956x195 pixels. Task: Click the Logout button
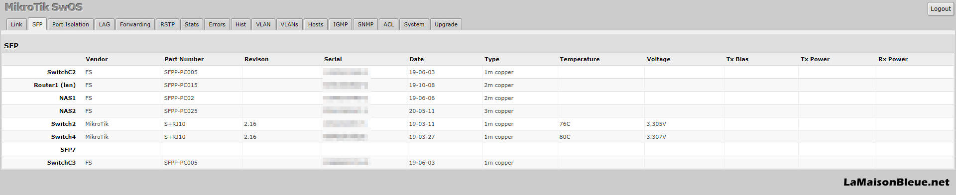941,8
